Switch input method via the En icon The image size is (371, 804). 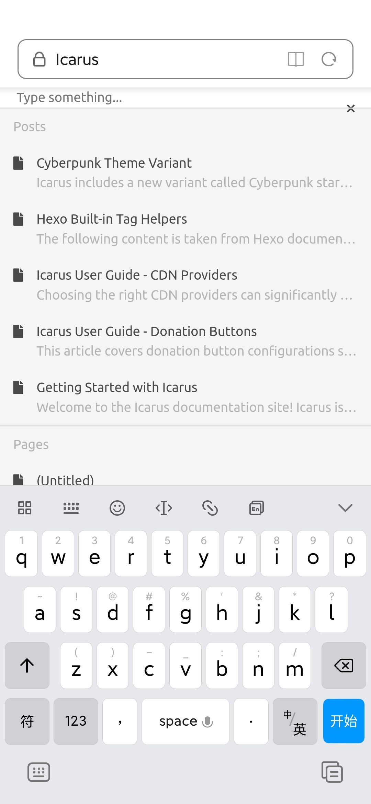(x=256, y=508)
